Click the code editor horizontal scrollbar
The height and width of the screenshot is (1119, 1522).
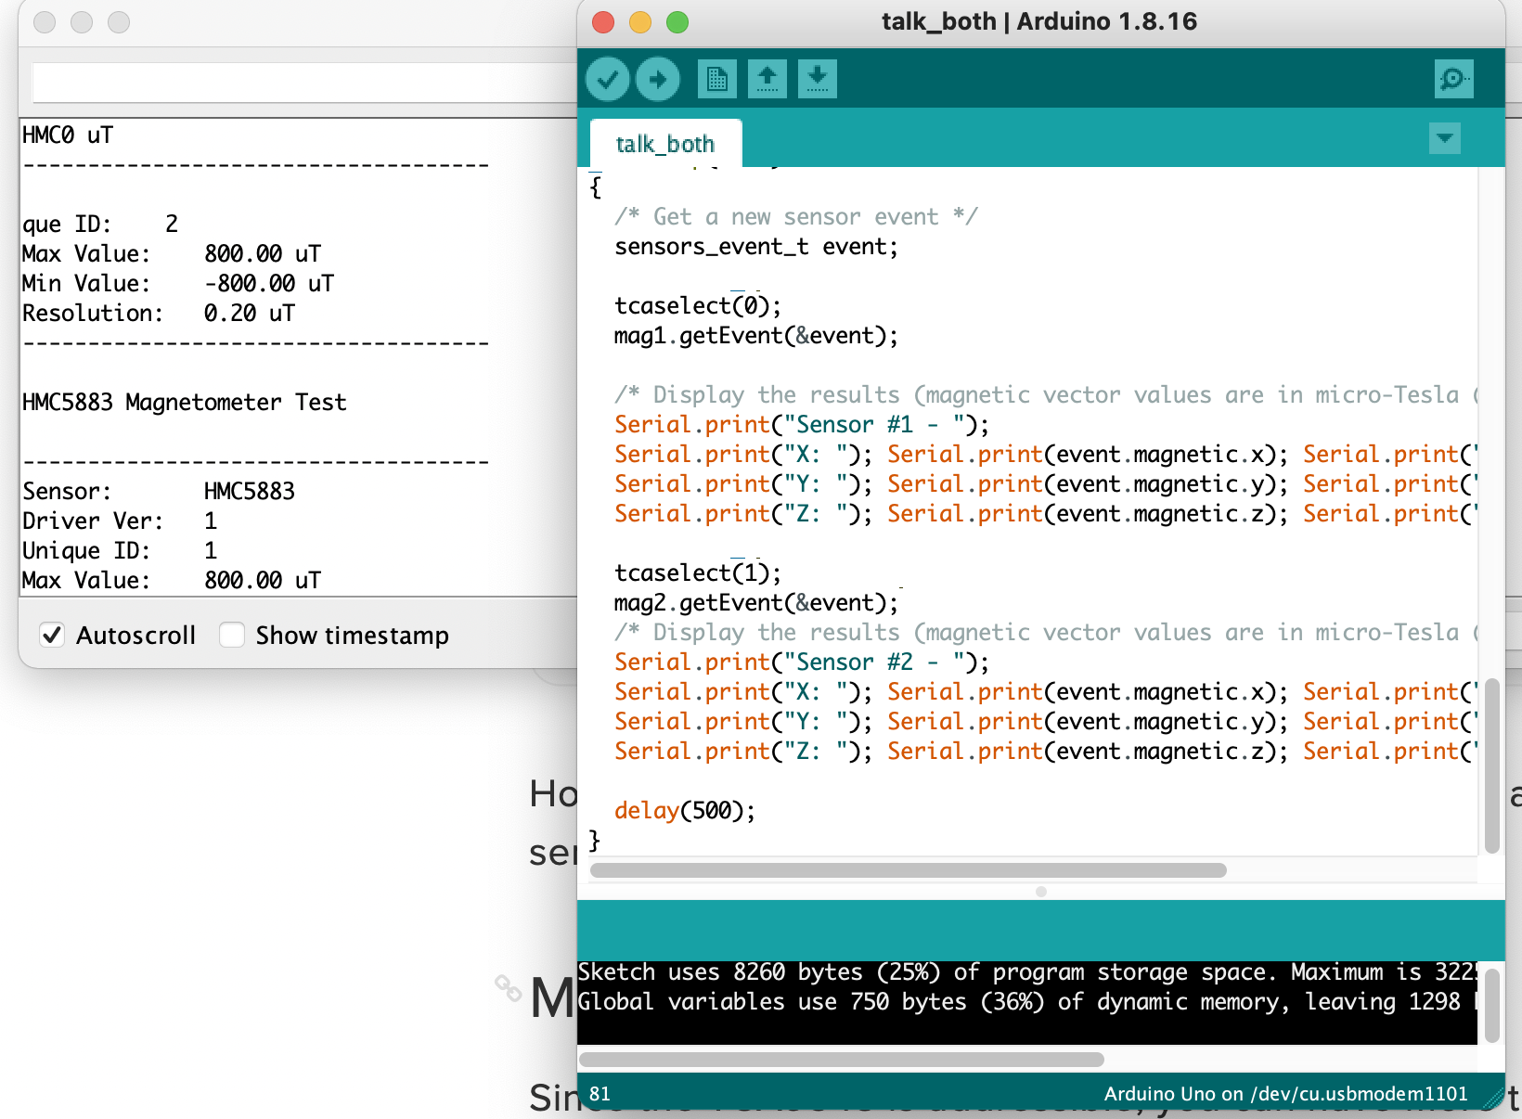pyautogui.click(x=908, y=870)
